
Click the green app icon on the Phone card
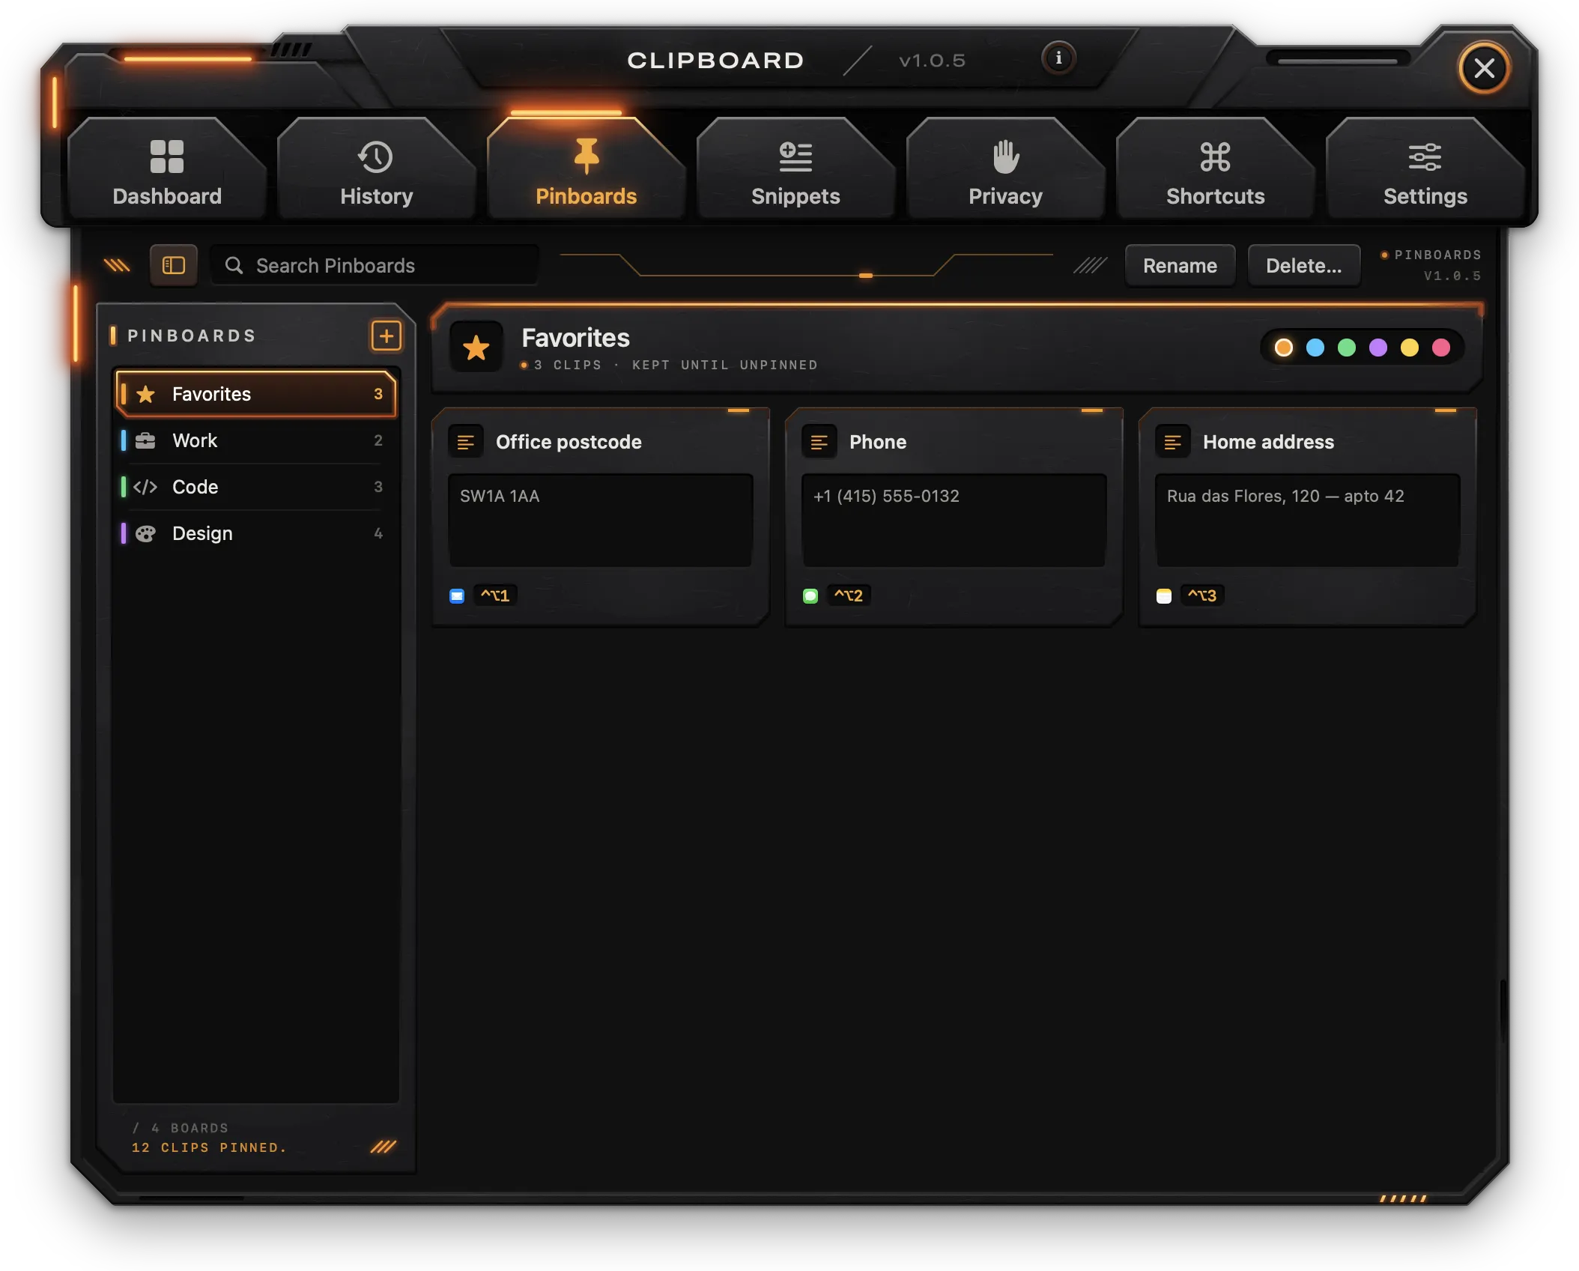[x=810, y=596]
